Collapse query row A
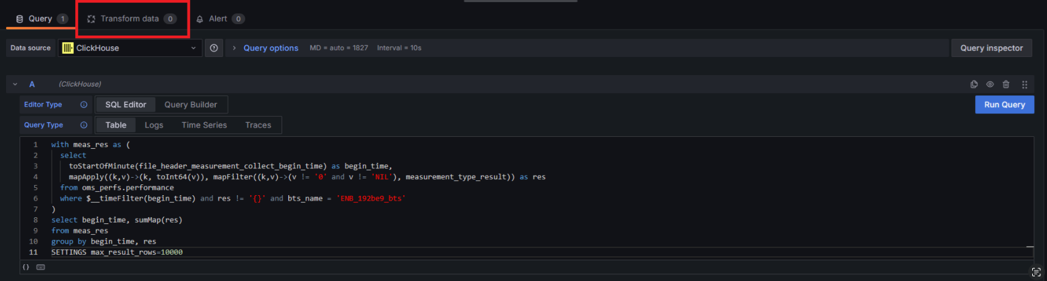The image size is (1047, 281). pyautogui.click(x=15, y=85)
